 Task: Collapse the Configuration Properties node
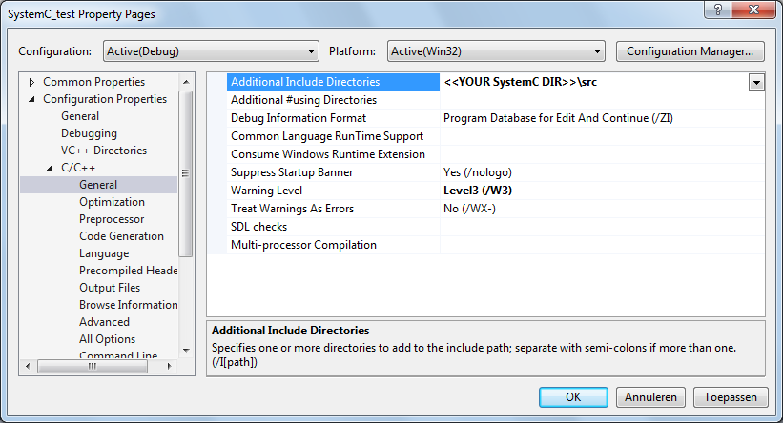[x=31, y=99]
